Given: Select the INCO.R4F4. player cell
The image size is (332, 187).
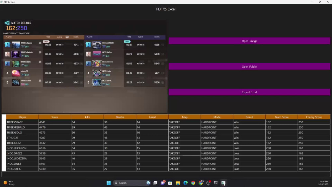Looking at the screenshot, I should pos(22,169).
